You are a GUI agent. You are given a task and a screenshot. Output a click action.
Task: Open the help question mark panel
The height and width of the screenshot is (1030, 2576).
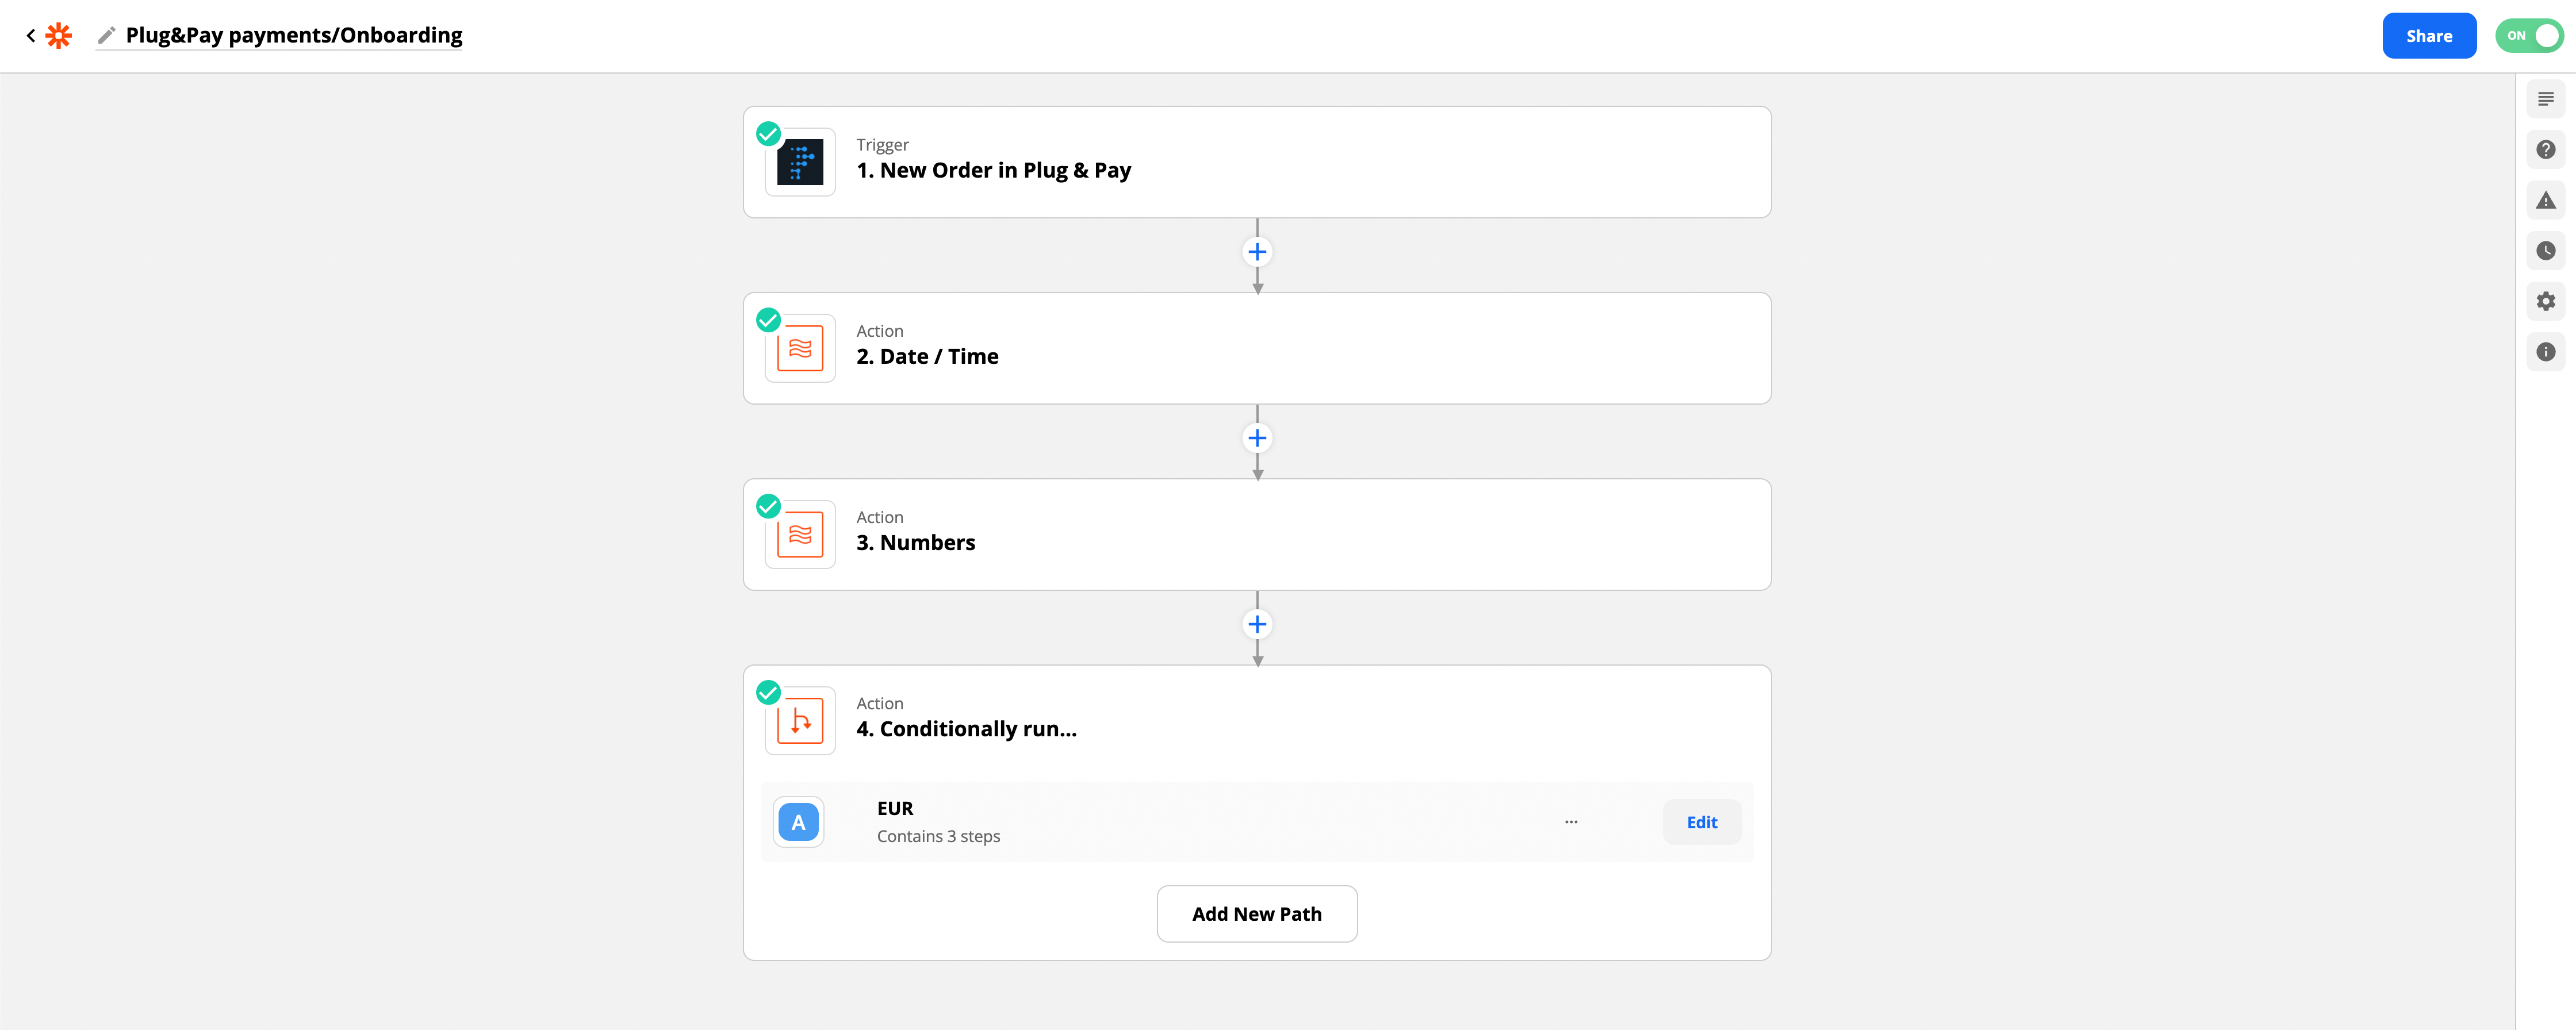click(x=2545, y=150)
